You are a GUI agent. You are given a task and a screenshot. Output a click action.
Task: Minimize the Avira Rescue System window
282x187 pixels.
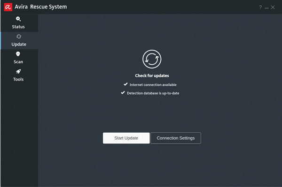[266, 8]
